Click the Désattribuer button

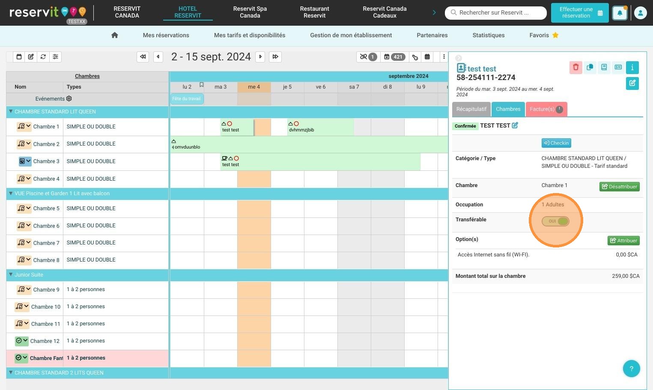click(x=620, y=187)
